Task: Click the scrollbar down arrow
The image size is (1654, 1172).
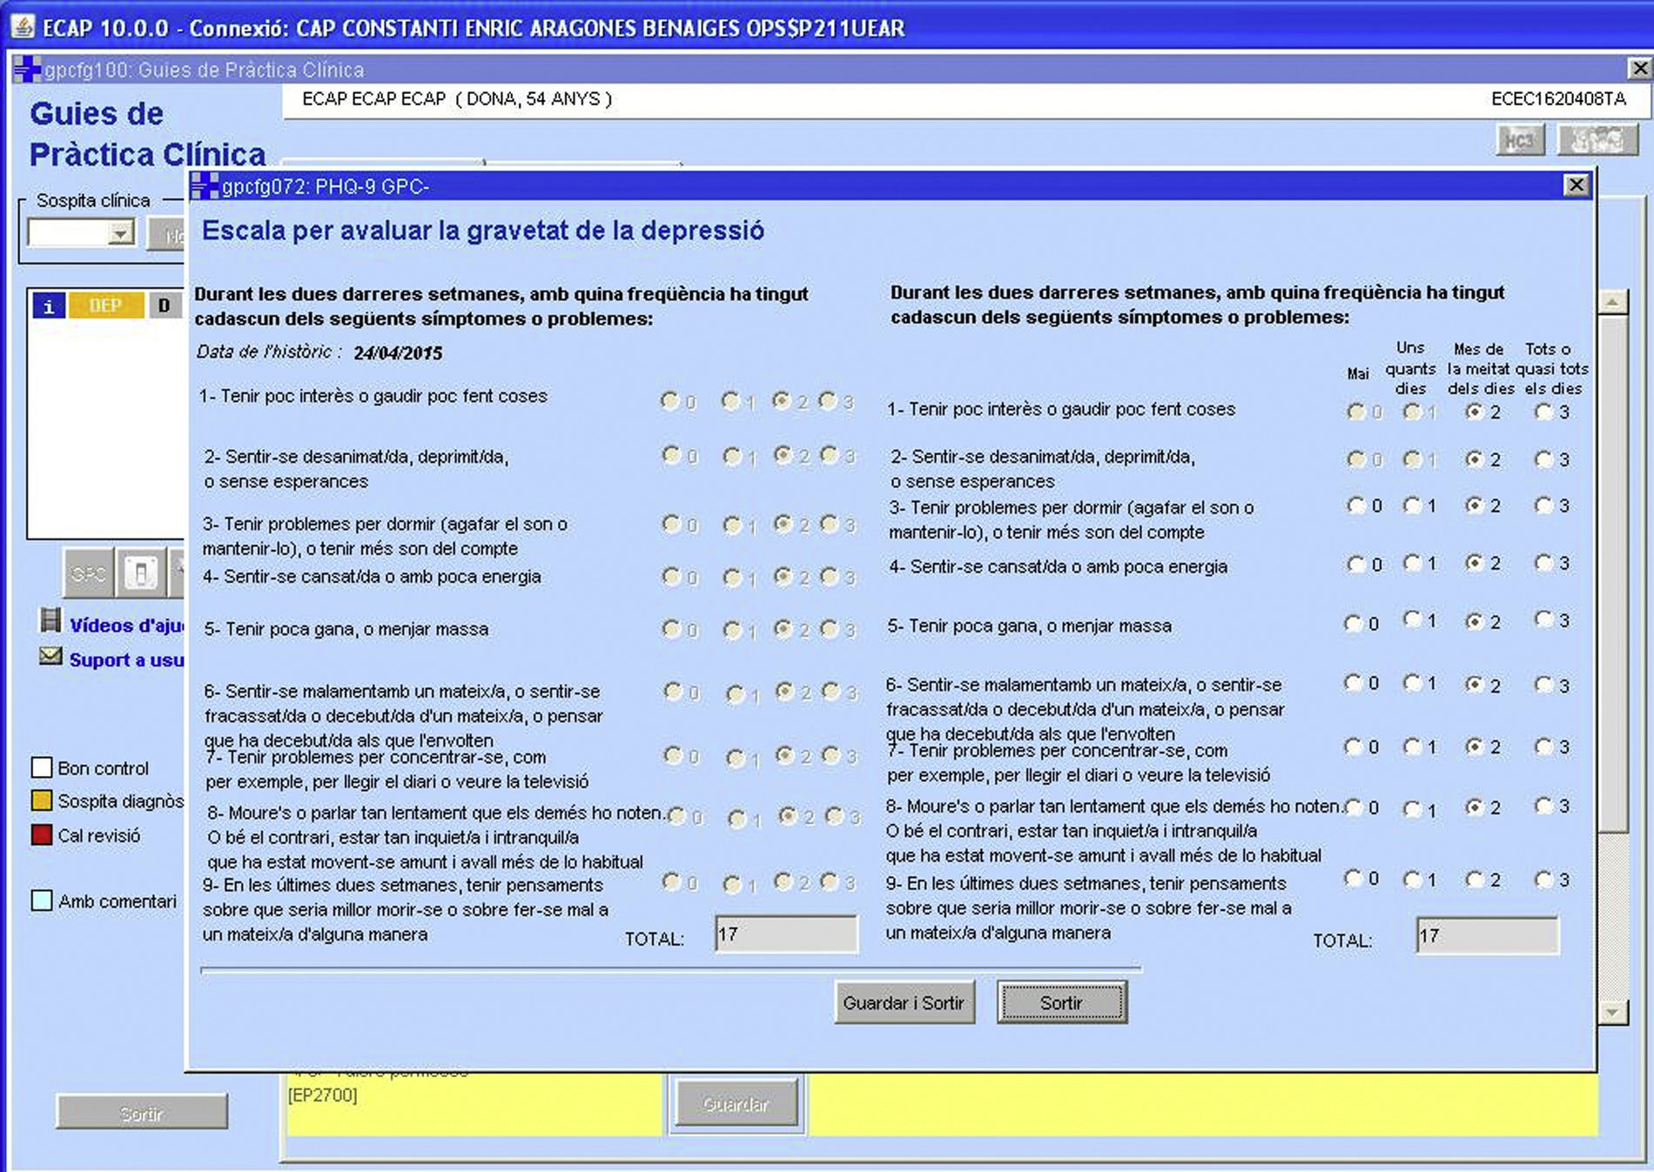Action: point(1612,1012)
